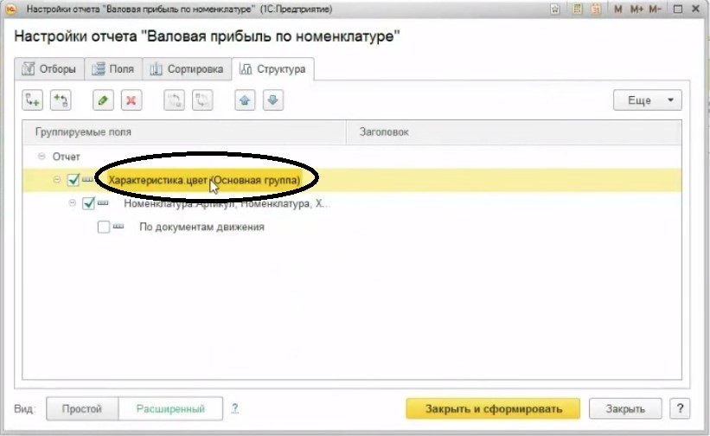Screen dimensions: 710x436
Task: Click the M+ memory icon in title bar
Action: [x=637, y=9]
